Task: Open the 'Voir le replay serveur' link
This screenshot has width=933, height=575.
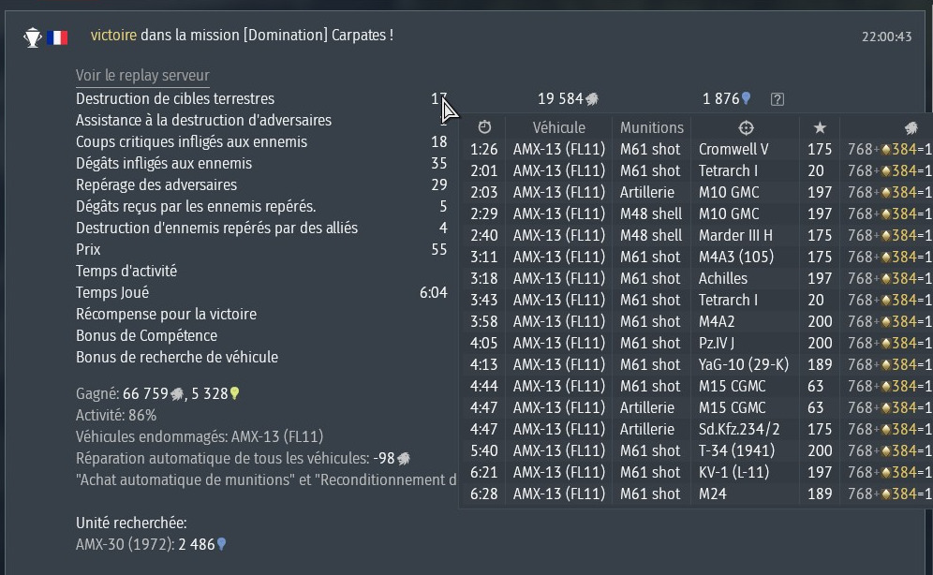Action: pos(142,76)
